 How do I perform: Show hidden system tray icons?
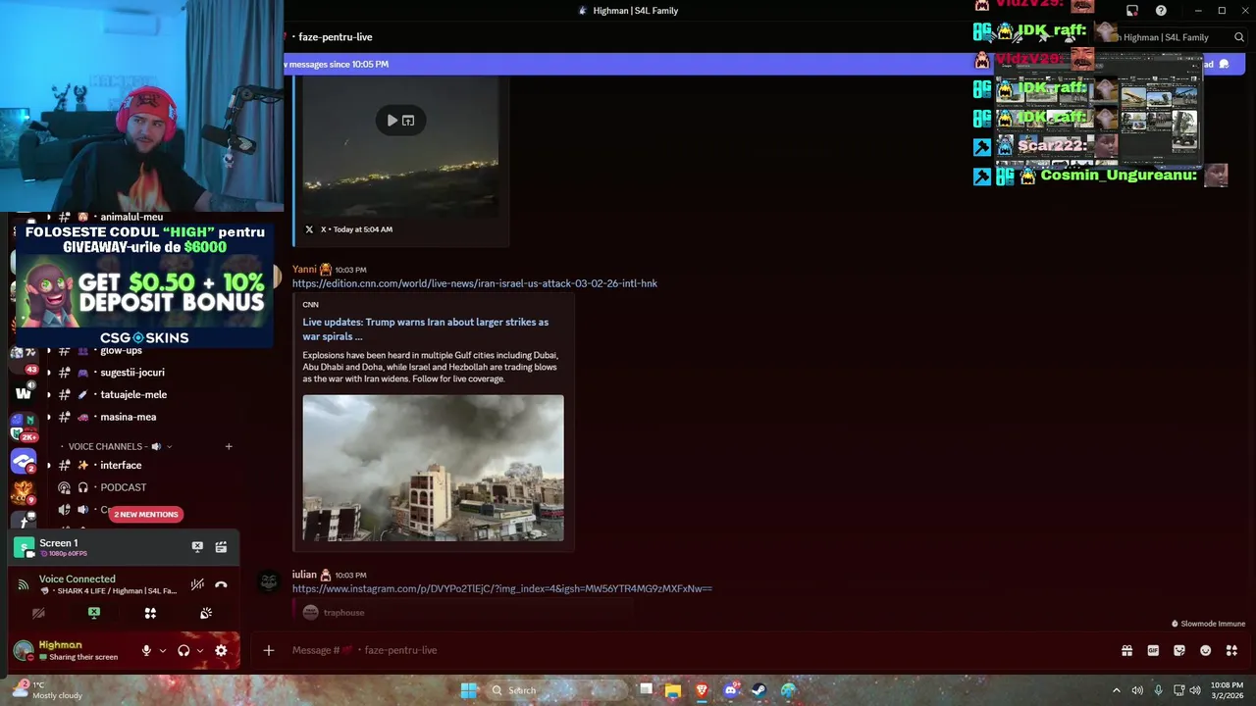[x=1116, y=690]
